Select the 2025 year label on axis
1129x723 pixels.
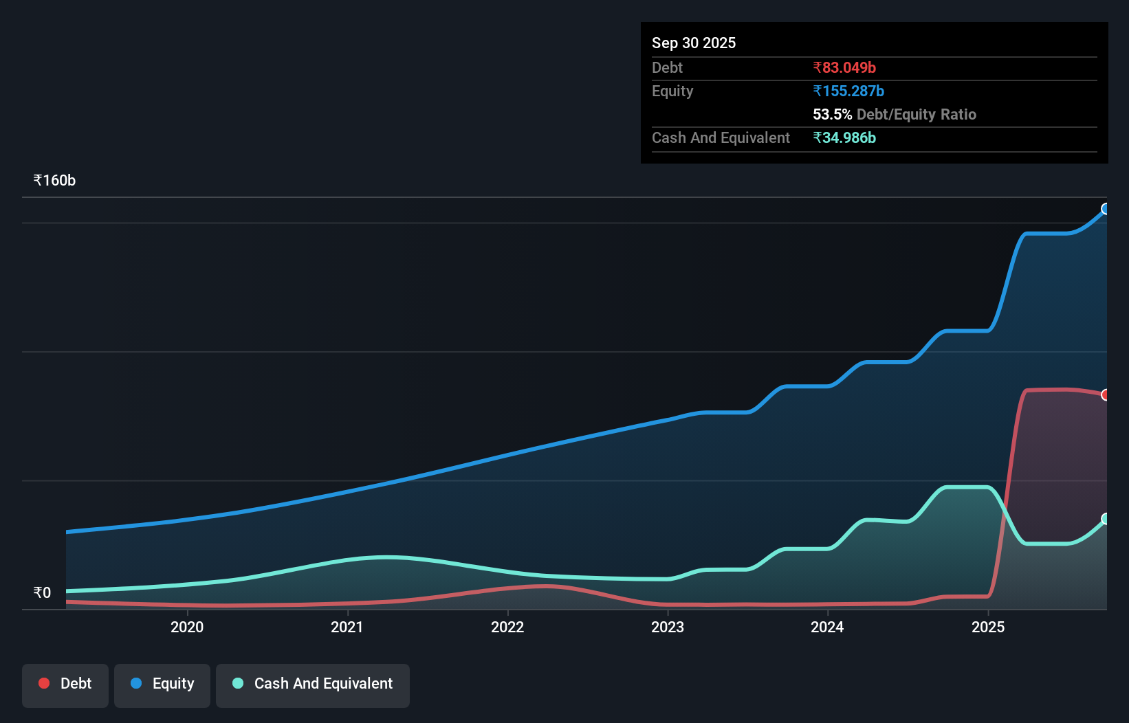[988, 627]
